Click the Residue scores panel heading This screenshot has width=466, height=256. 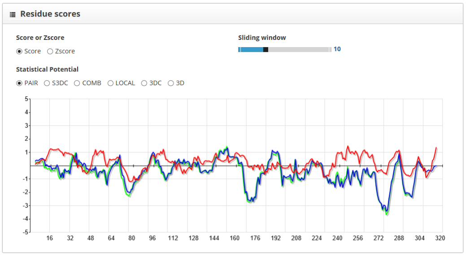coord(50,14)
